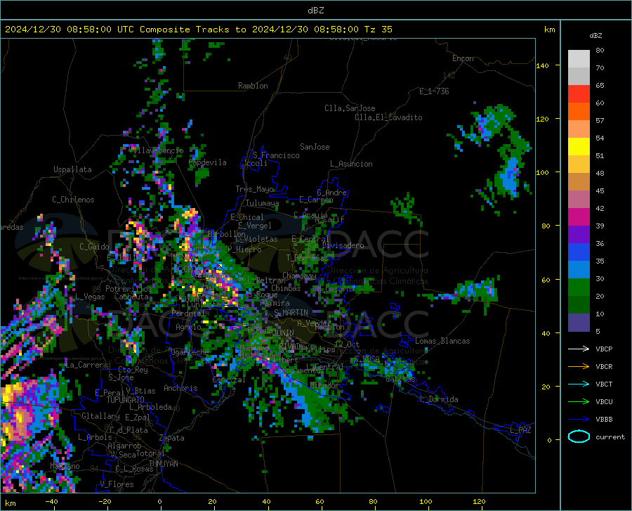Select the red swatch in dBZ scale
Image resolution: width=632 pixels, height=511 pixels.
(x=579, y=94)
